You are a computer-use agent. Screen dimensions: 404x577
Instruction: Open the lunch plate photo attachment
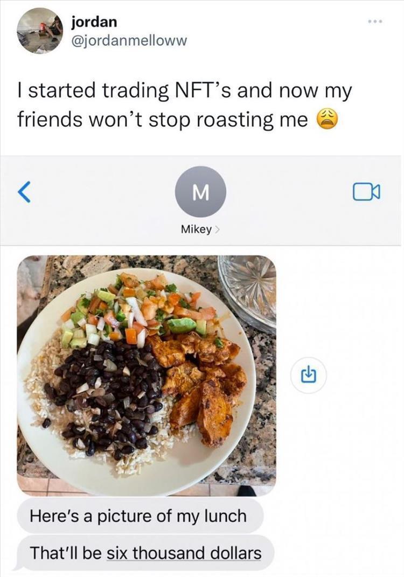[x=147, y=376]
